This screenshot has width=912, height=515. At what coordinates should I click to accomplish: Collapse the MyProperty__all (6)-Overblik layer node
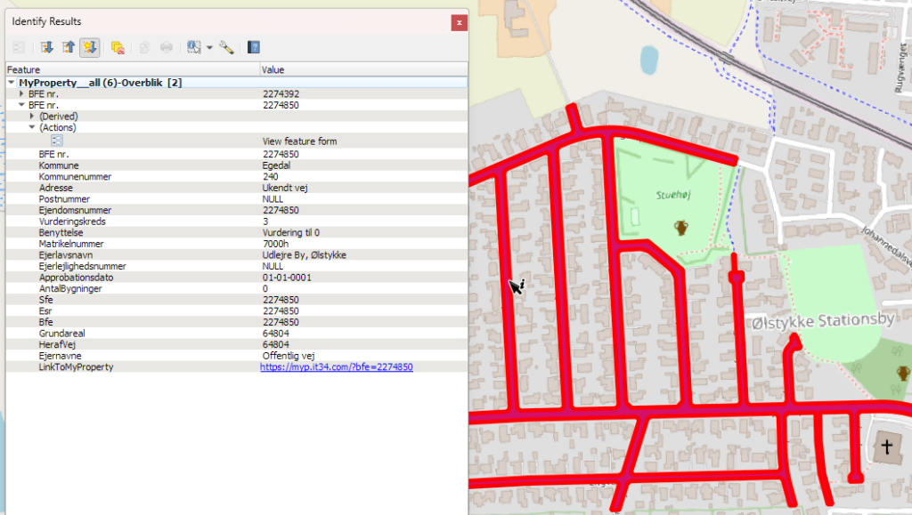point(12,83)
